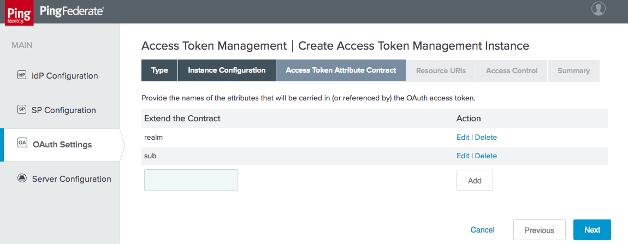The height and width of the screenshot is (244, 628).
Task: Focus the new attribute name input field
Action: (191, 180)
